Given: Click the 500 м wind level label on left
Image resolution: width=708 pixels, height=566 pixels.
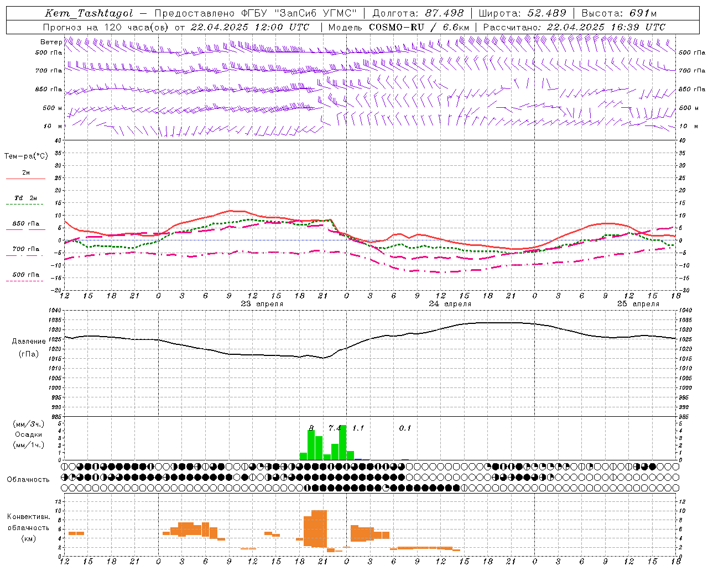Looking at the screenshot, I should coord(53,108).
